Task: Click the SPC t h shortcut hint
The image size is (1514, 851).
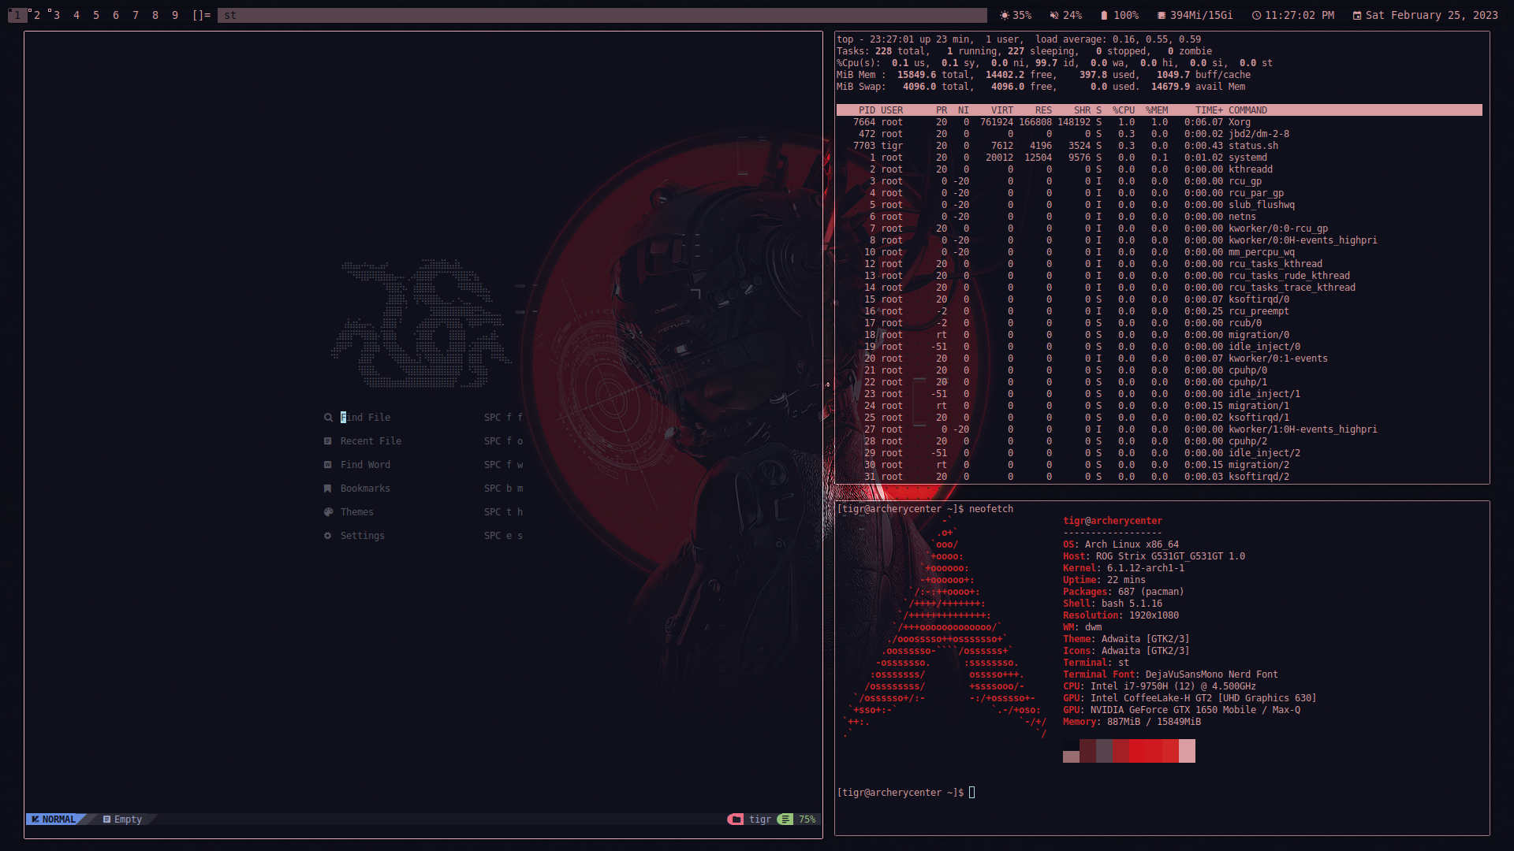Action: pos(503,512)
